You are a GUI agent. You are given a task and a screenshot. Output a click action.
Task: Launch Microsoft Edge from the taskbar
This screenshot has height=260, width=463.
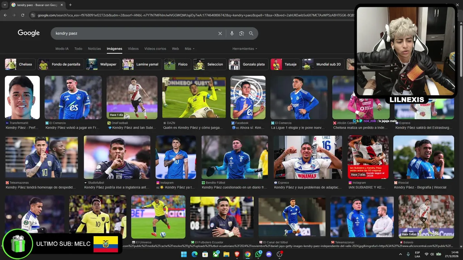[x=195, y=254]
